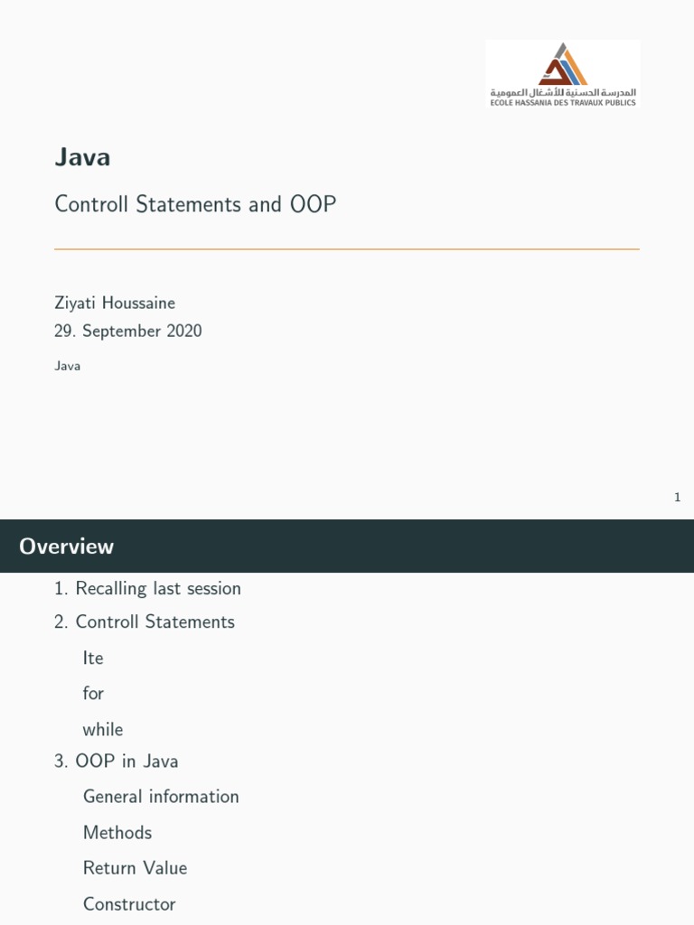Go to section 2 Controll Statements
The height and width of the screenshot is (925, 694).
[145, 621]
